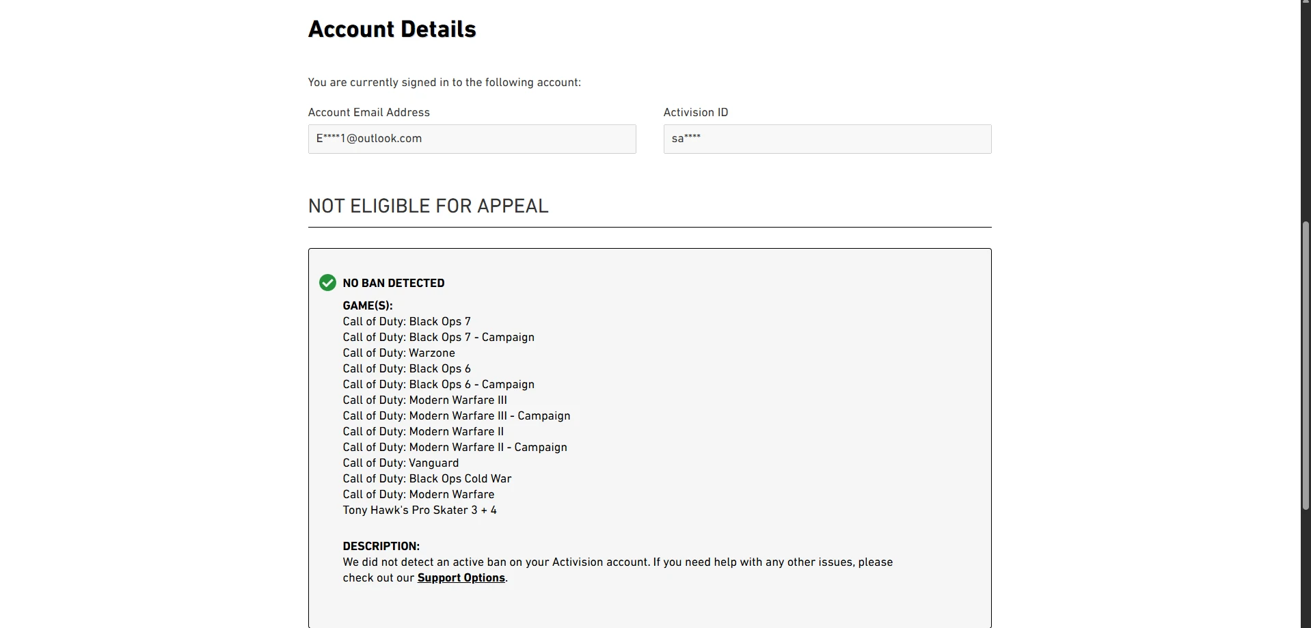Click the Account Details heading
The width and height of the screenshot is (1311, 628).
pyautogui.click(x=392, y=29)
